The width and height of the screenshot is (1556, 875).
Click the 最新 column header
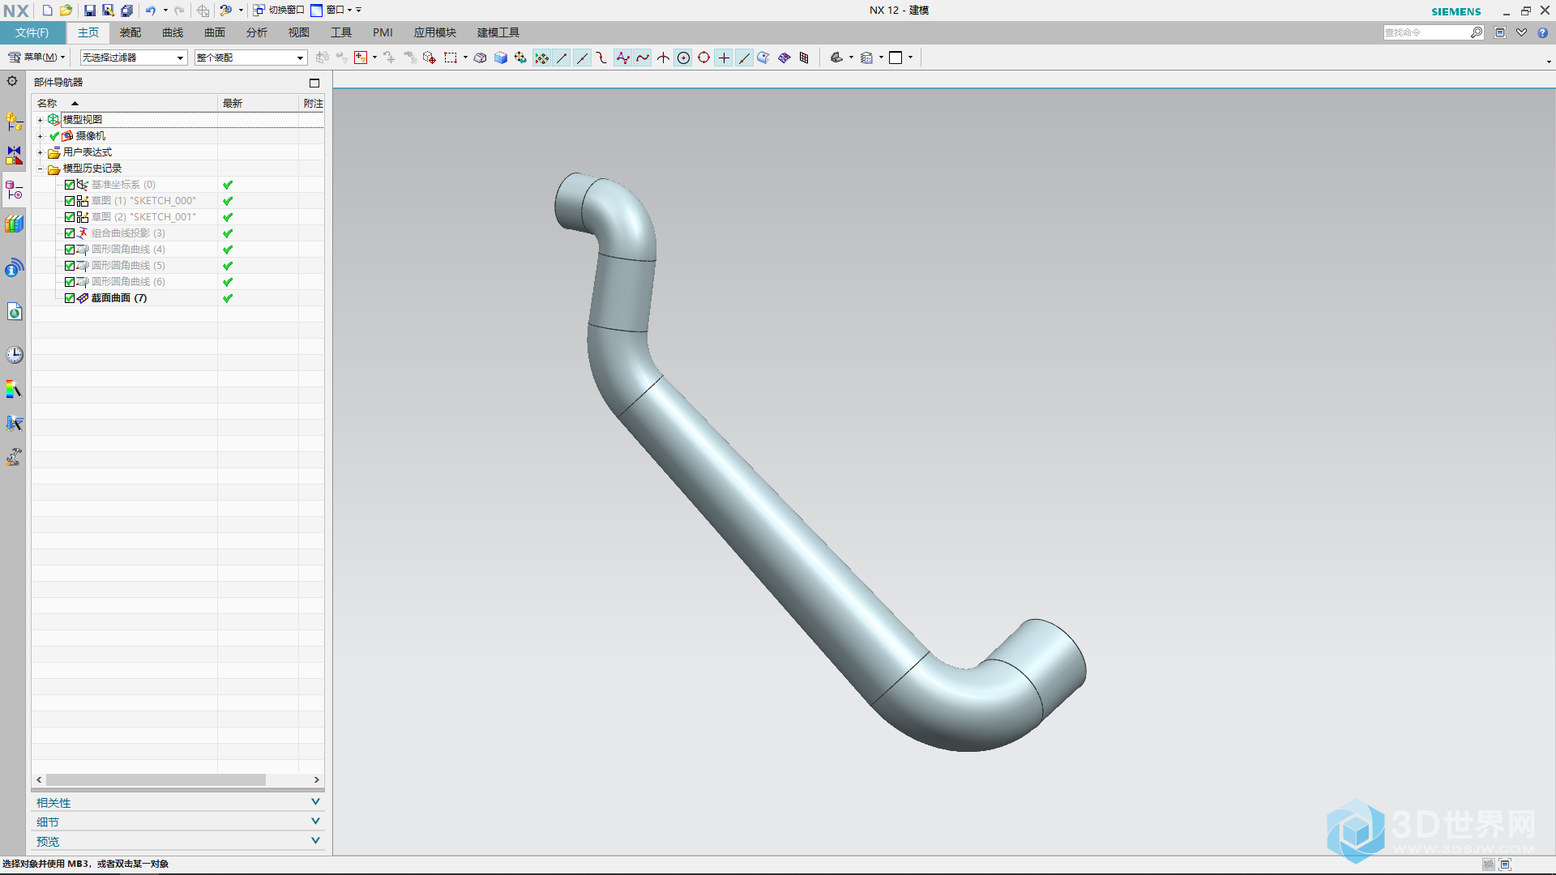tap(258, 103)
